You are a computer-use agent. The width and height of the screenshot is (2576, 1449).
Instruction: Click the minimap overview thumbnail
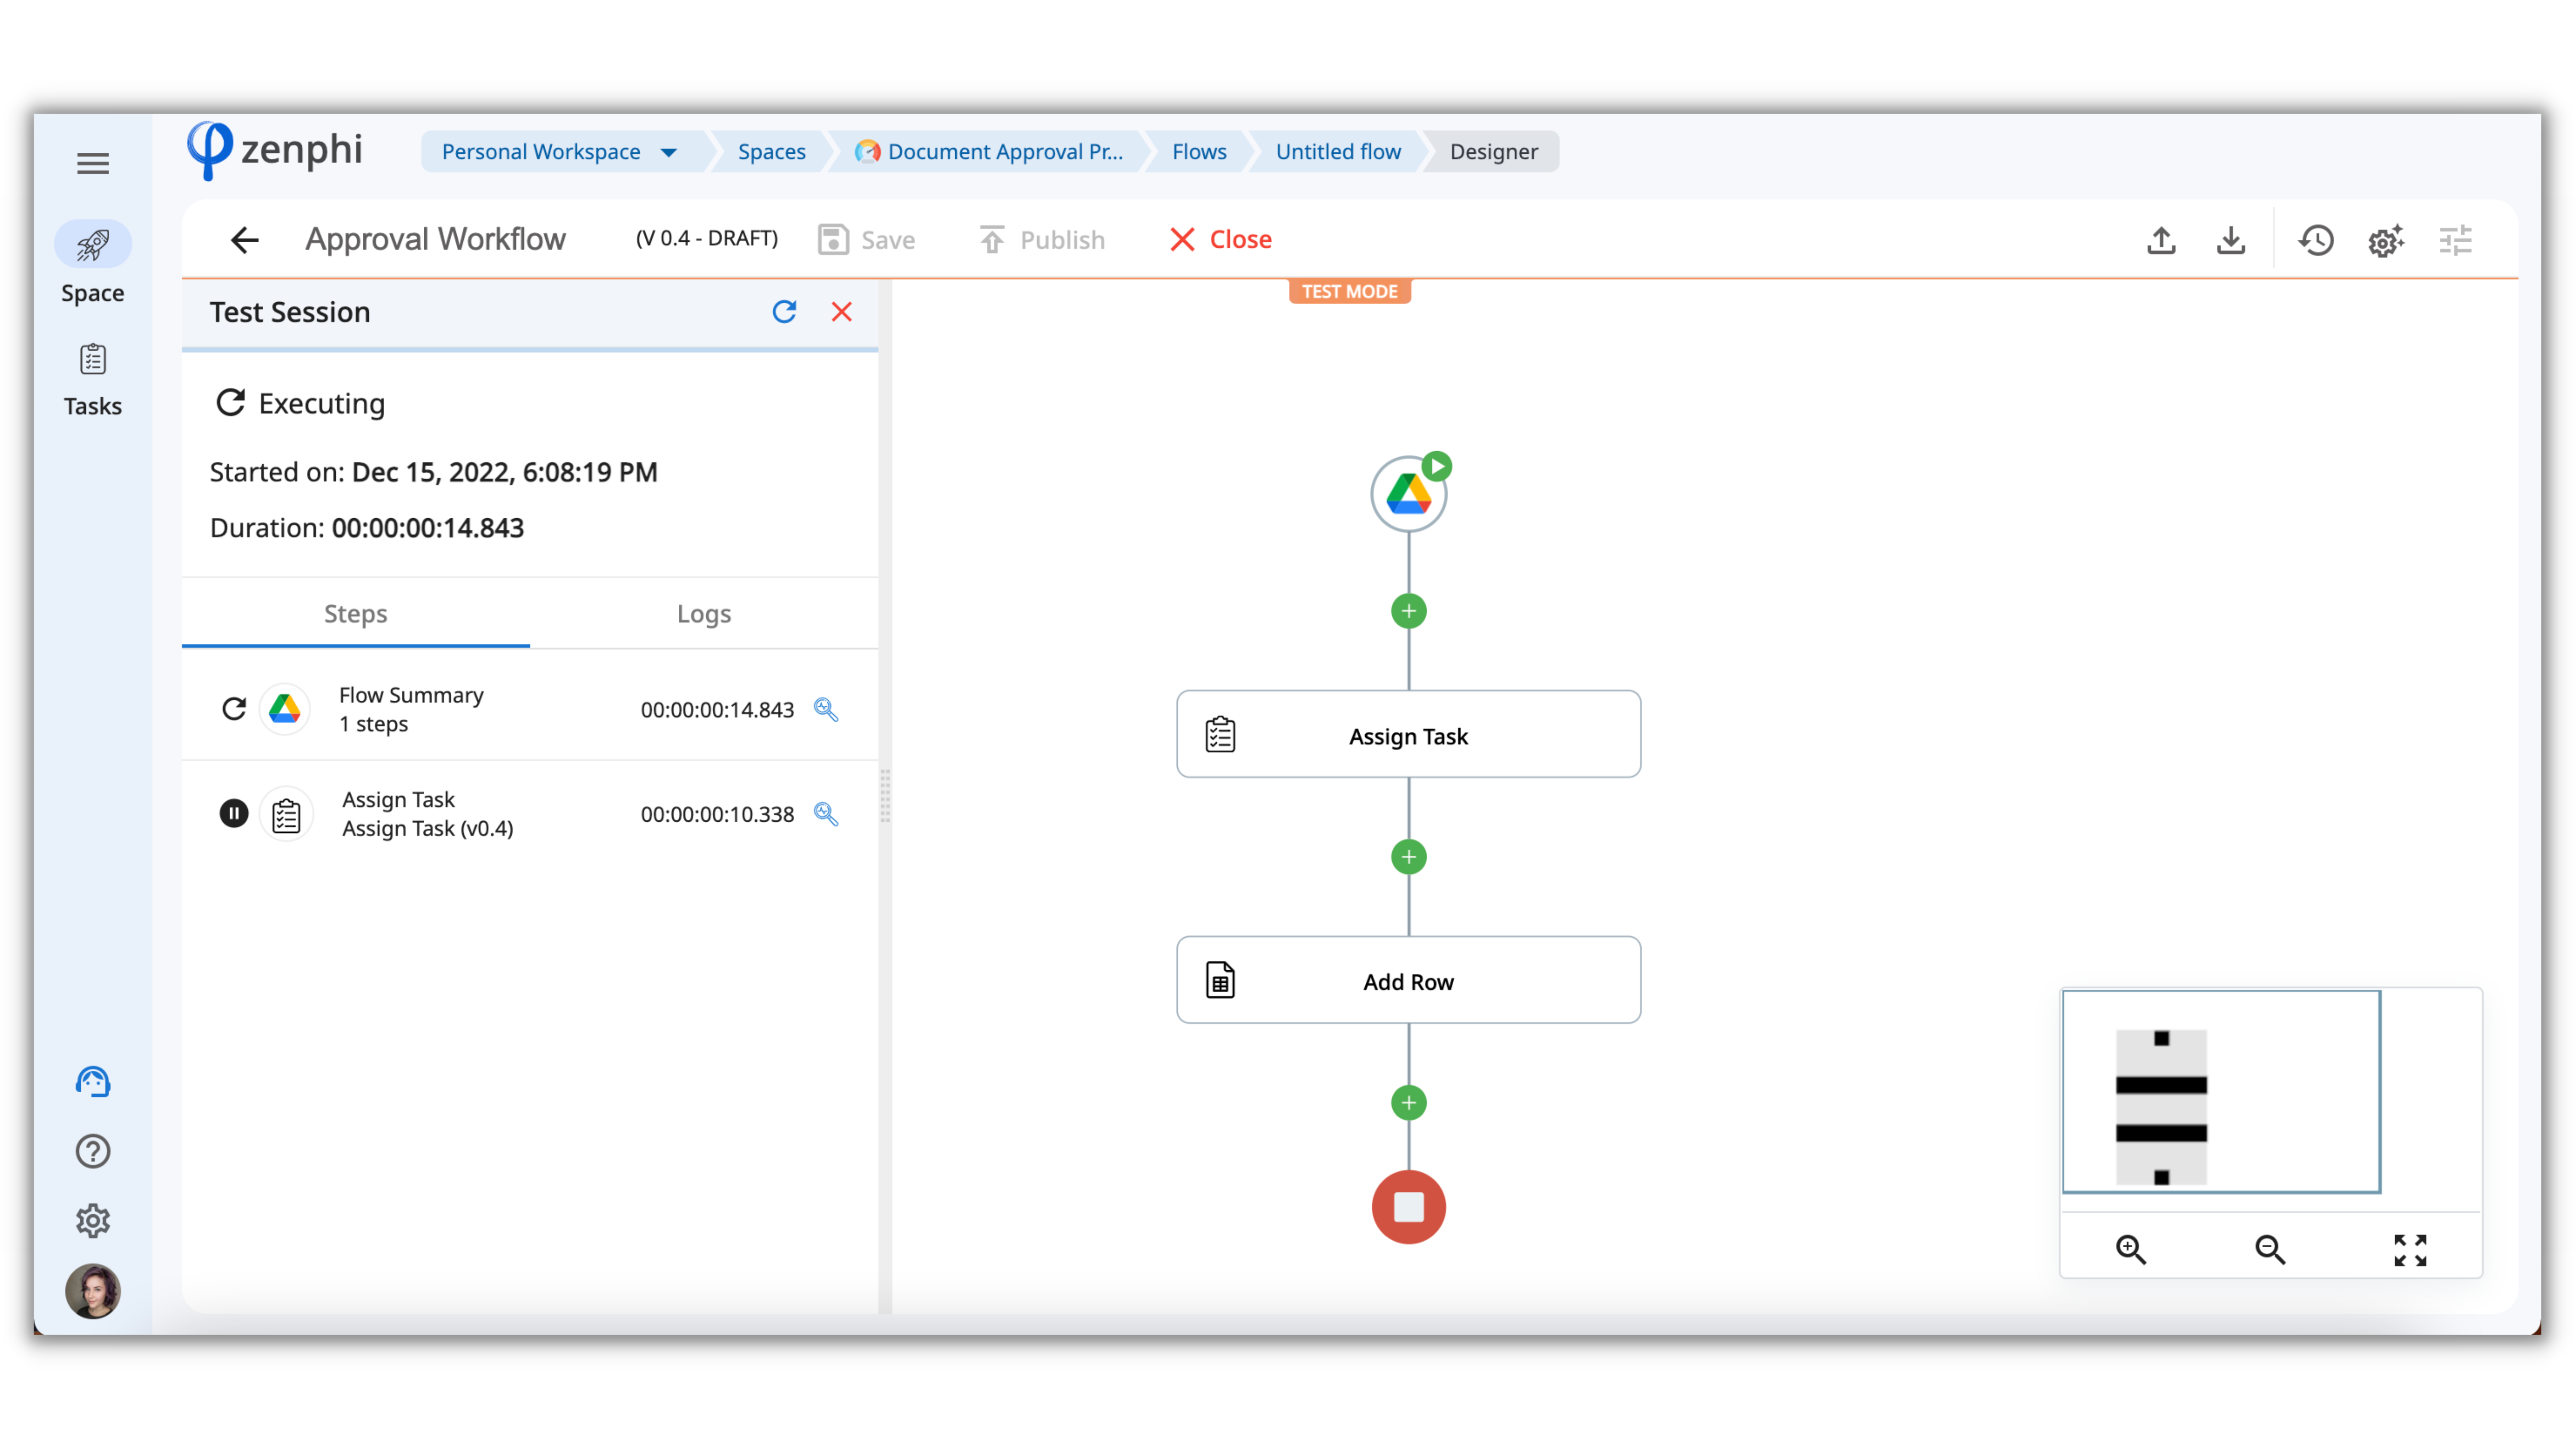pyautogui.click(x=2220, y=1091)
